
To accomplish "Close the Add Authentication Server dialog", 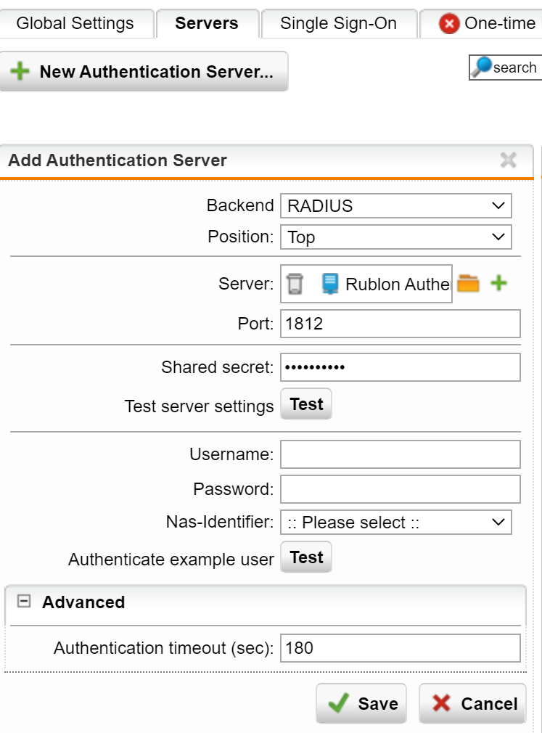I will (509, 160).
